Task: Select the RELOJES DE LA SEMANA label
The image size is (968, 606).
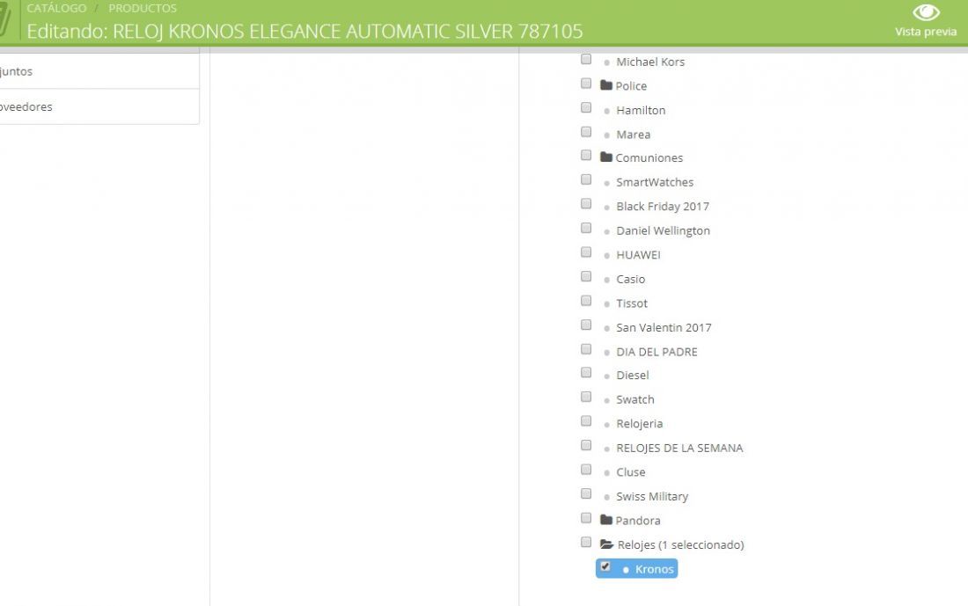Action: 679,448
